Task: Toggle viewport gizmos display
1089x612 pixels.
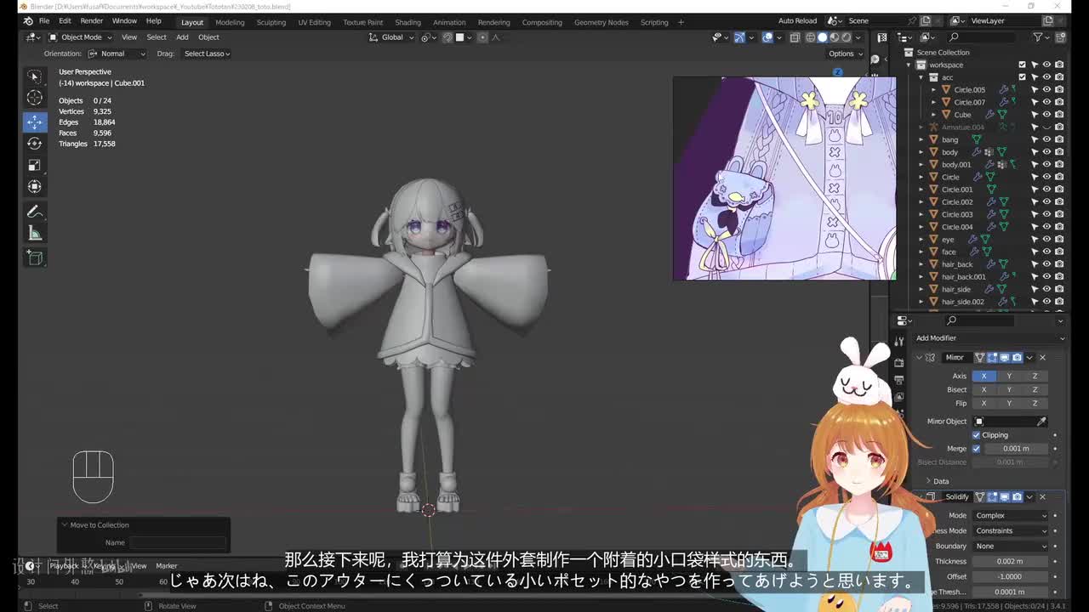Action: click(x=739, y=37)
